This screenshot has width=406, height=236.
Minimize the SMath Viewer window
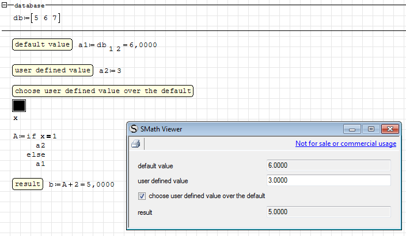354,129
